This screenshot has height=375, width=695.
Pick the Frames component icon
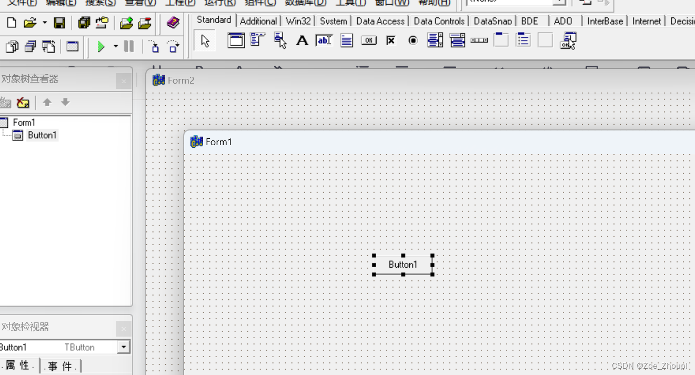coord(236,40)
